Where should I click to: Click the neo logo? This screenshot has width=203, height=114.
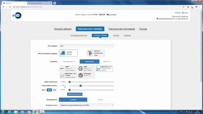point(17,16)
